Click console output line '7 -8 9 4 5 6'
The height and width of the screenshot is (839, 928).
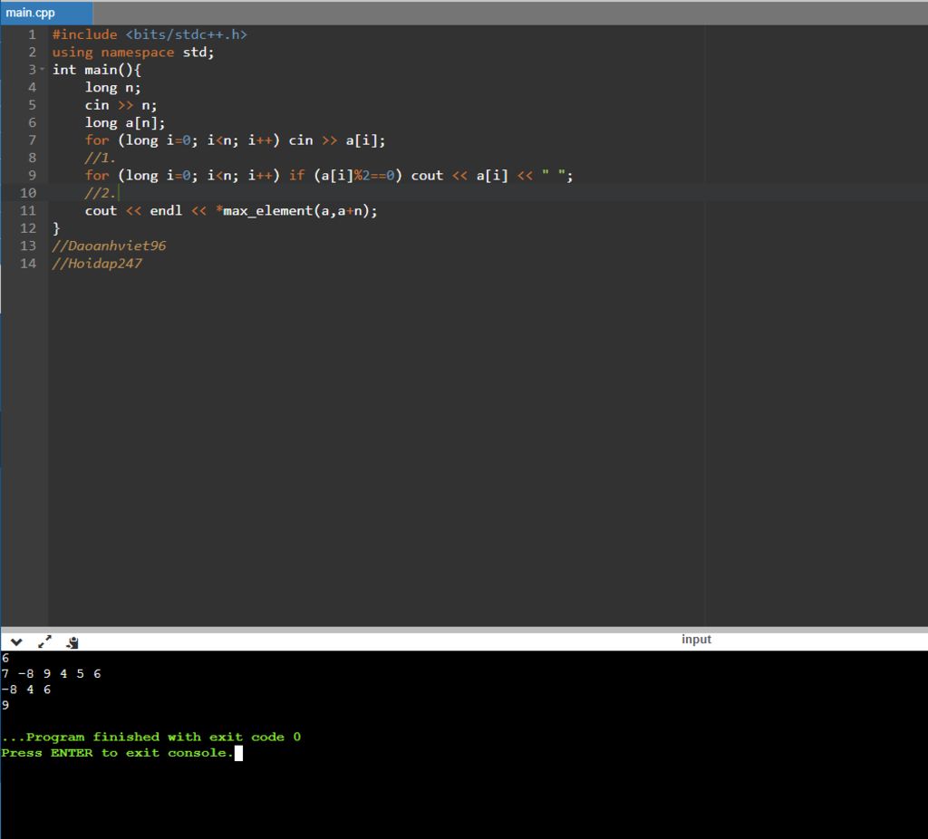click(52, 673)
